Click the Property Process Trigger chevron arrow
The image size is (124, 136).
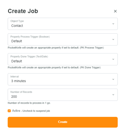(113, 40)
